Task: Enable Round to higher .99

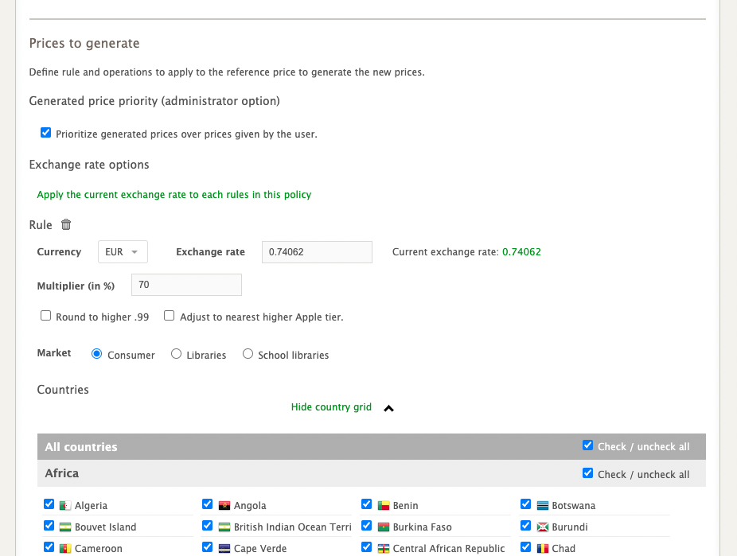Action: 46,316
